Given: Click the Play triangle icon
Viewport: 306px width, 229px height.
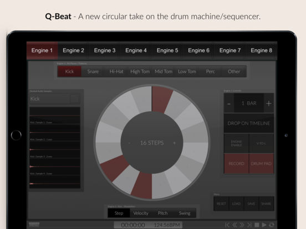Looking at the screenshot, I should point(264,225).
